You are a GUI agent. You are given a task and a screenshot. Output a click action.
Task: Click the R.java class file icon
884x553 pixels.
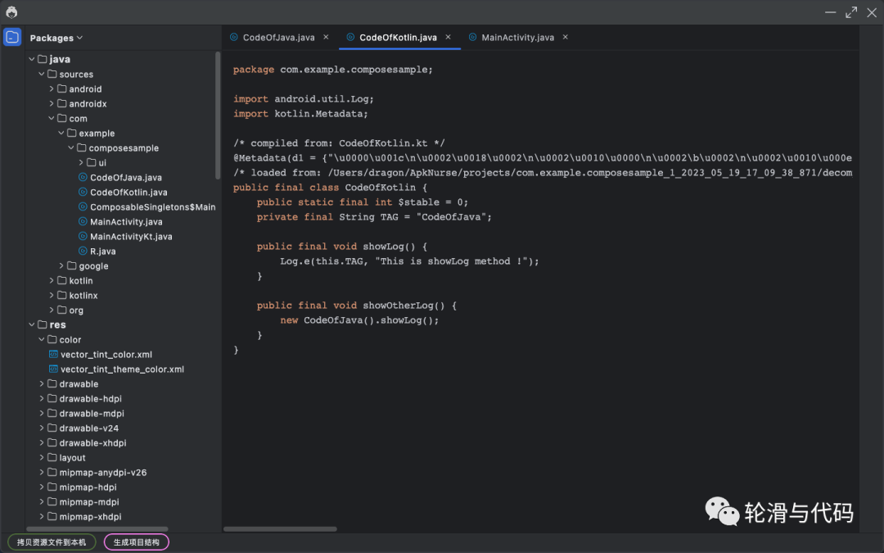[83, 252]
